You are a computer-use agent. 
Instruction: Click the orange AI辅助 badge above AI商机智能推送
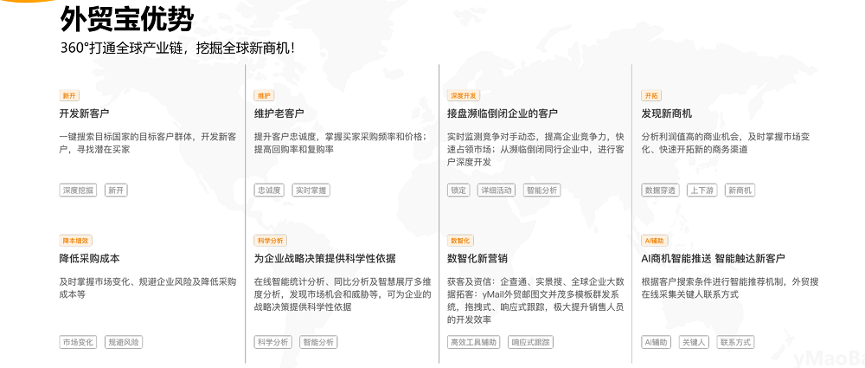tap(656, 241)
